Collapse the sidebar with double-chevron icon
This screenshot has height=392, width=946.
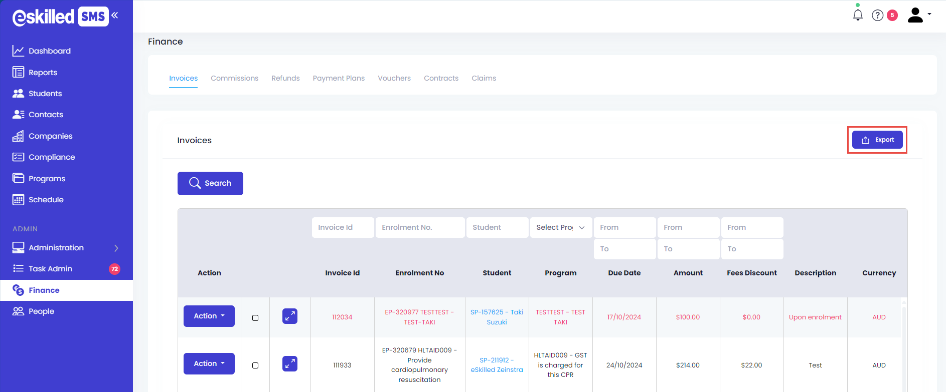tap(115, 16)
